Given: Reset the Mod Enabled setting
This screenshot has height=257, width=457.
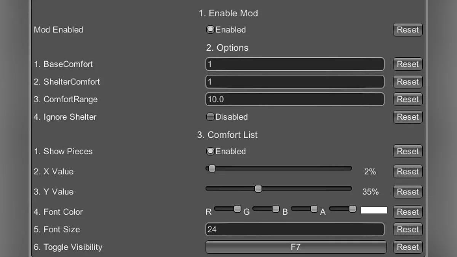Looking at the screenshot, I should (x=407, y=30).
